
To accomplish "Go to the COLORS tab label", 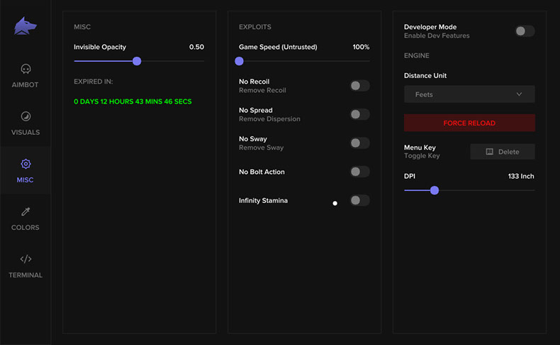I will [x=26, y=228].
